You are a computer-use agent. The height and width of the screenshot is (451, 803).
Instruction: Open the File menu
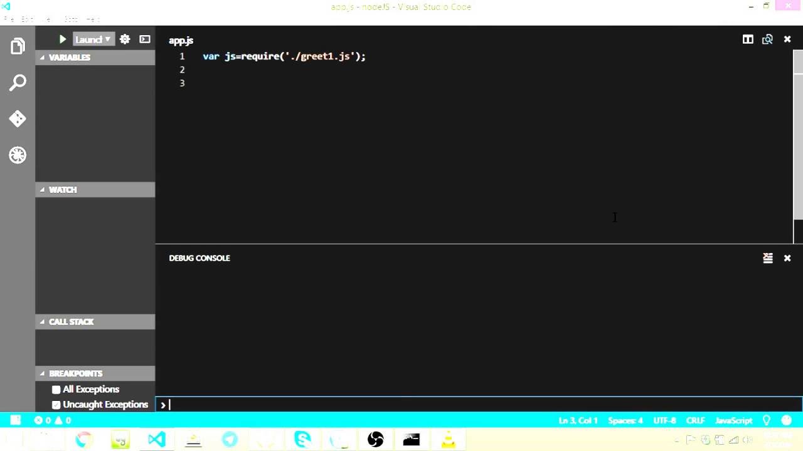(8, 19)
